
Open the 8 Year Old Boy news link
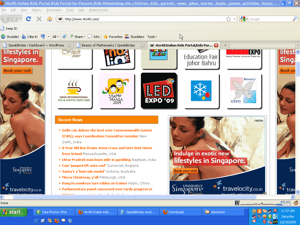point(107,151)
